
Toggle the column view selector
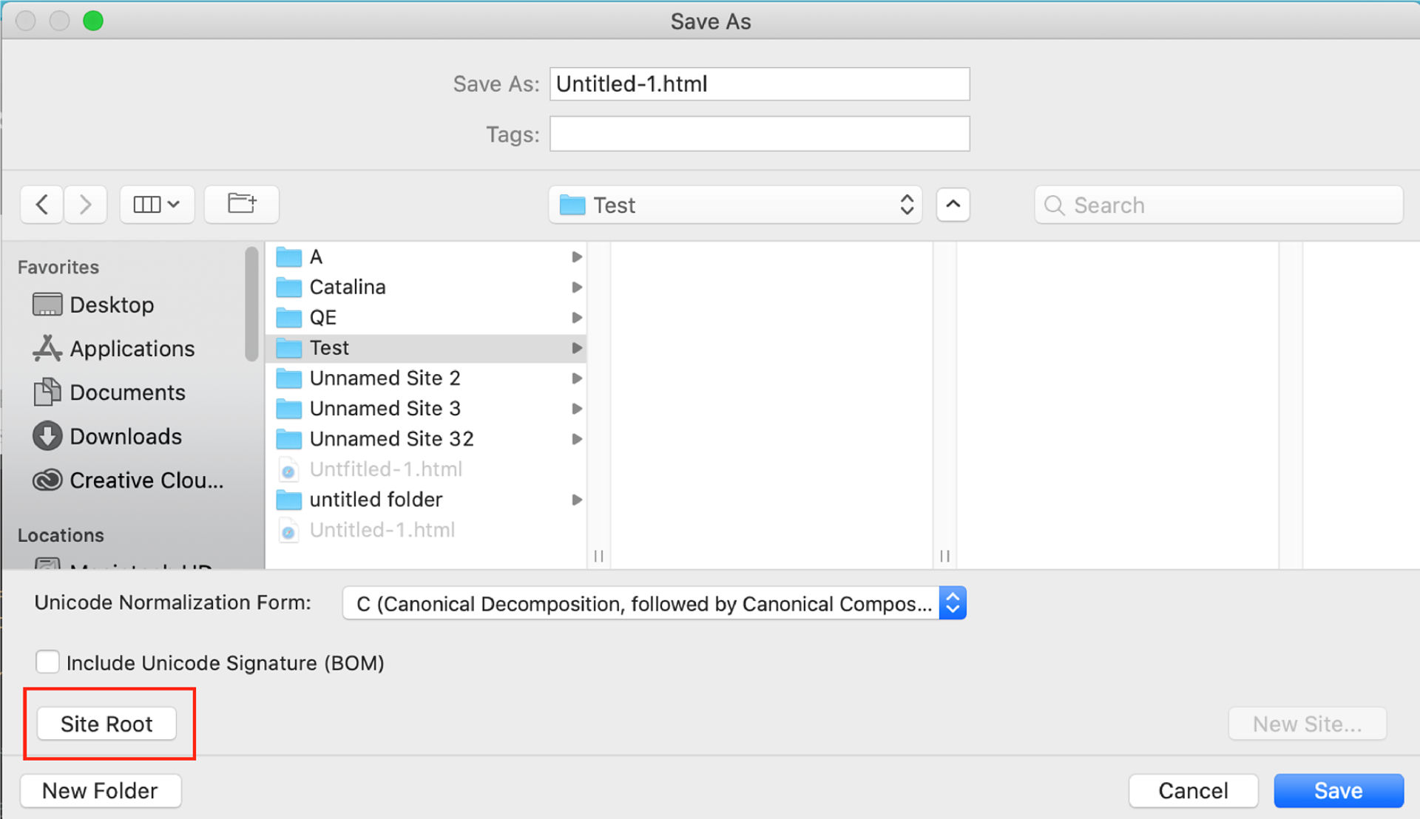[156, 204]
